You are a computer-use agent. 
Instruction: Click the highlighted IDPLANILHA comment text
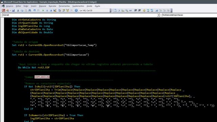[x=42, y=77]
